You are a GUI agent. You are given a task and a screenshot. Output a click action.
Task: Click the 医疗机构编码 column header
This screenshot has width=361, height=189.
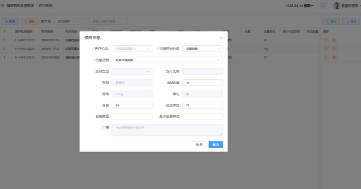click(x=24, y=31)
